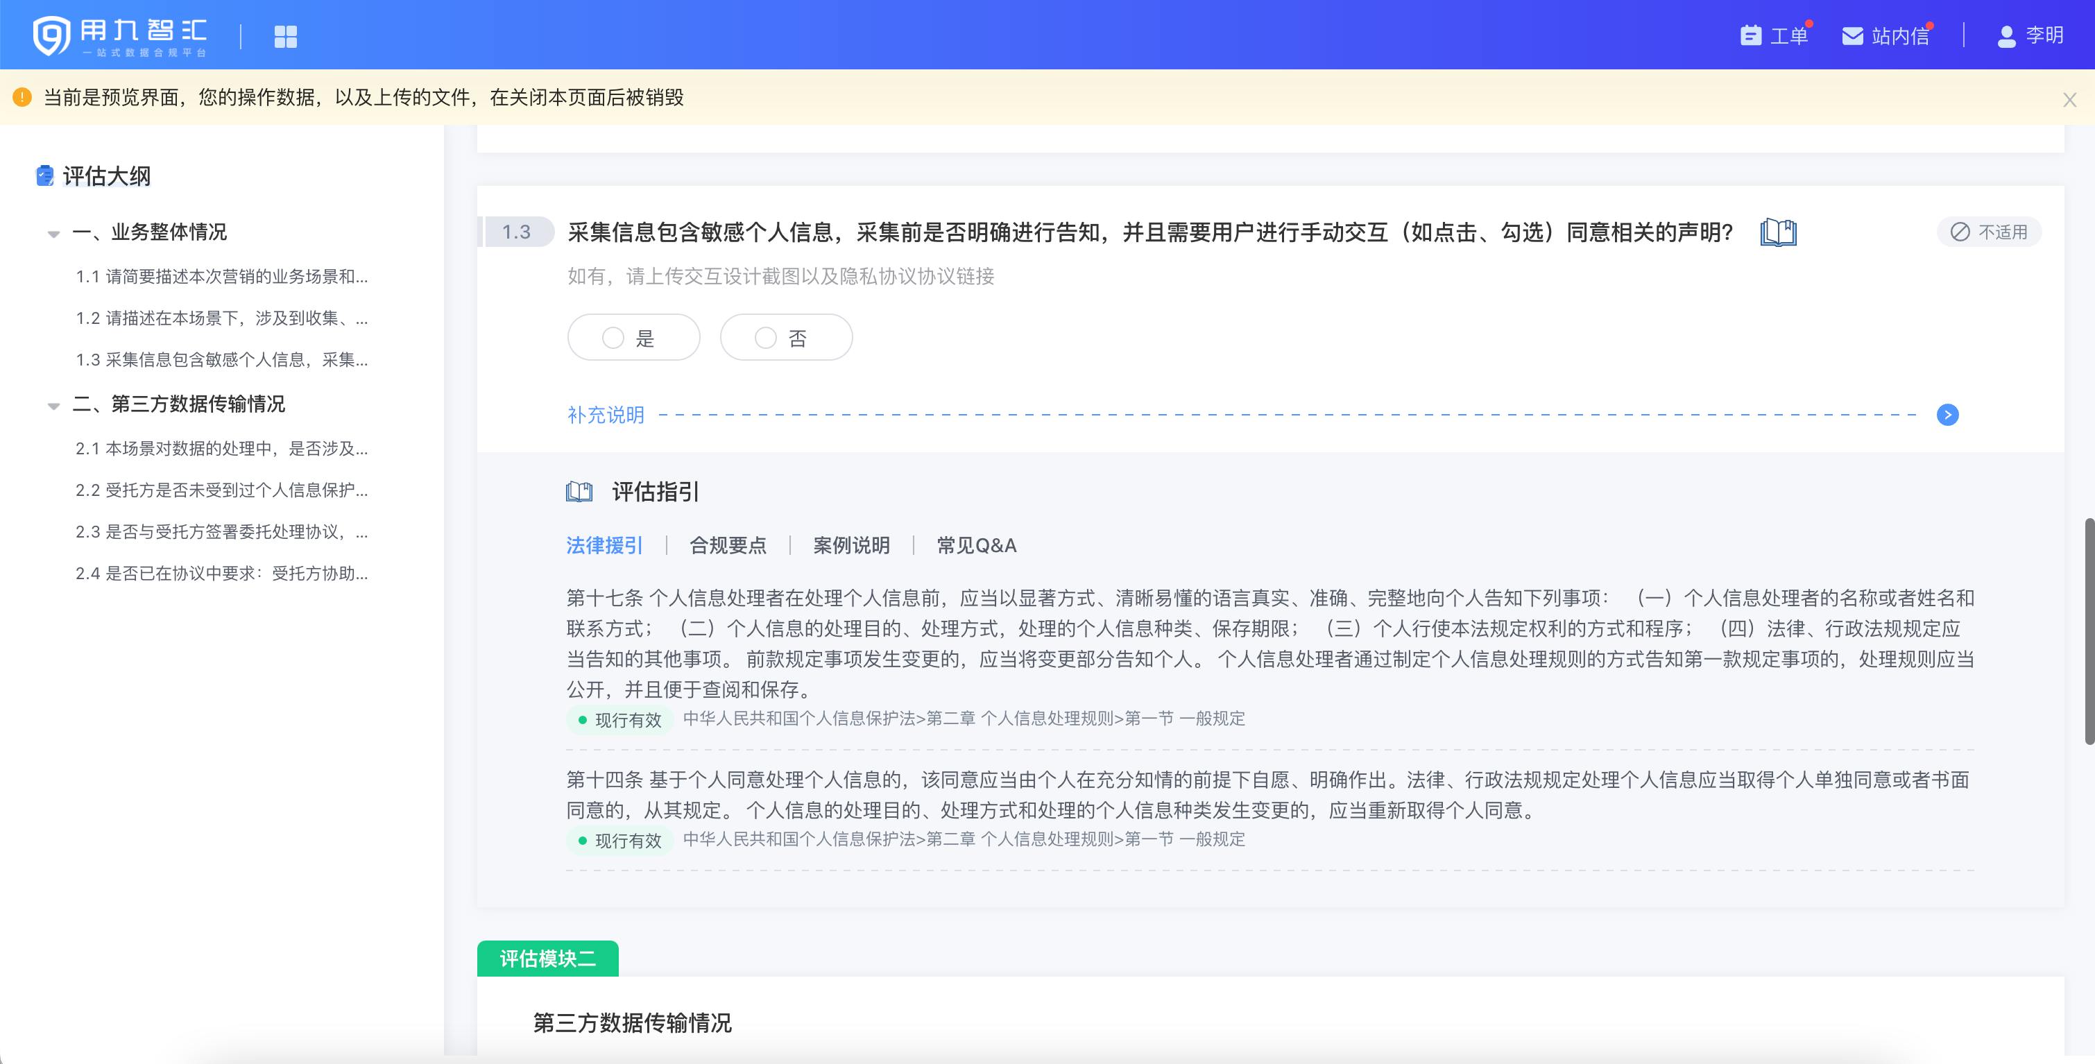Open 站内信 mail icon
The image size is (2095, 1064).
[x=1852, y=36]
